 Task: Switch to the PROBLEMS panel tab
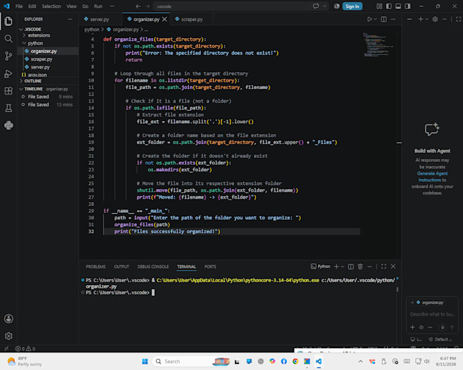pos(95,267)
